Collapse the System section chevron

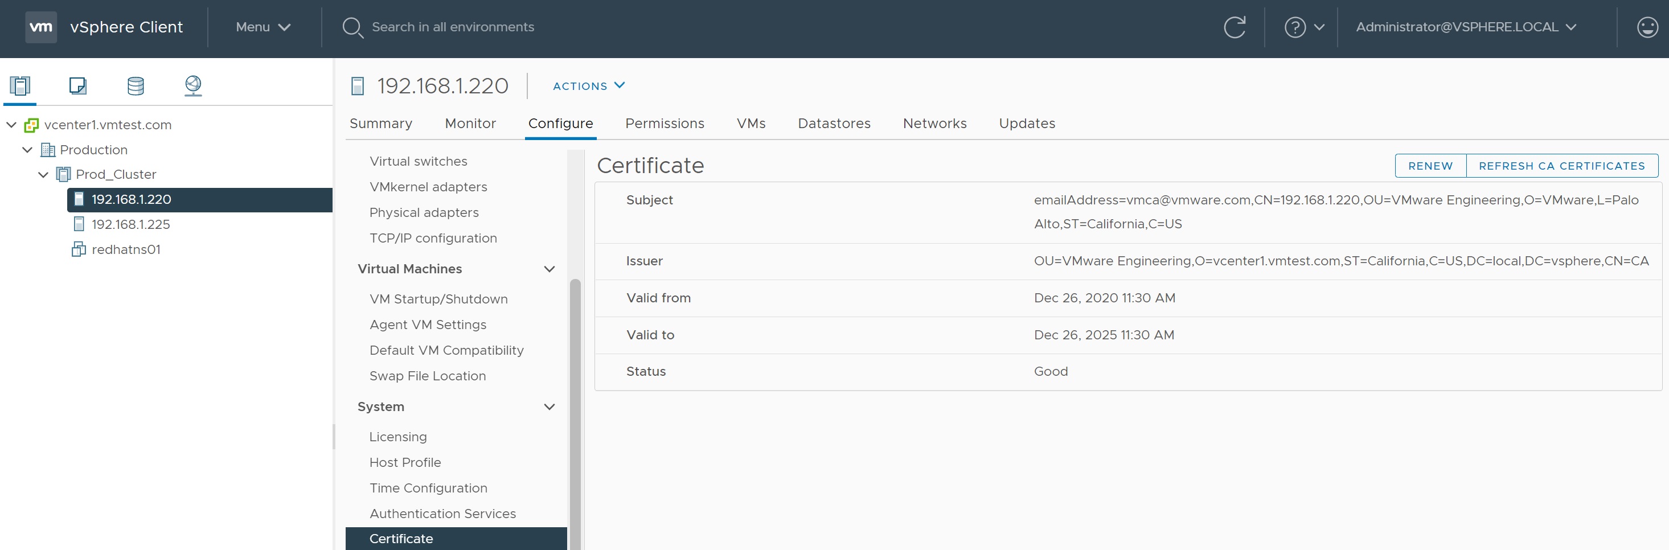pyautogui.click(x=549, y=407)
